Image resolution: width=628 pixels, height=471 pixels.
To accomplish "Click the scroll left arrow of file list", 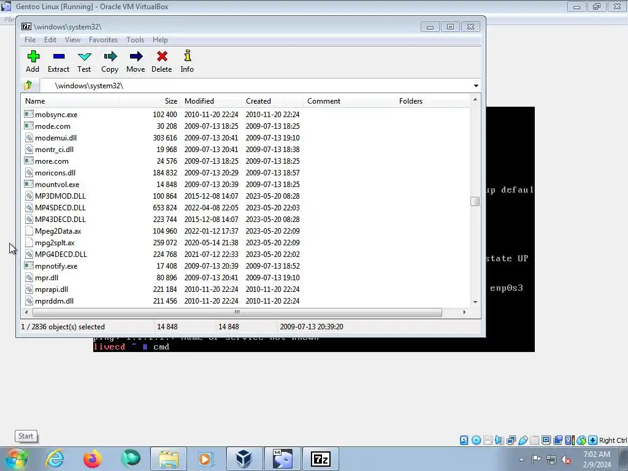I will click(x=26, y=312).
